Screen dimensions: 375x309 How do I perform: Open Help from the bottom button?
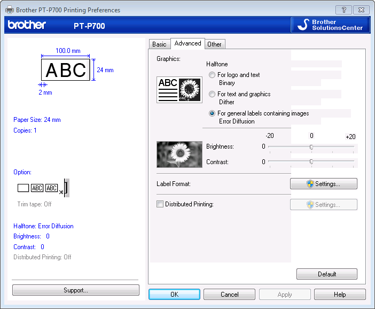coord(340,295)
